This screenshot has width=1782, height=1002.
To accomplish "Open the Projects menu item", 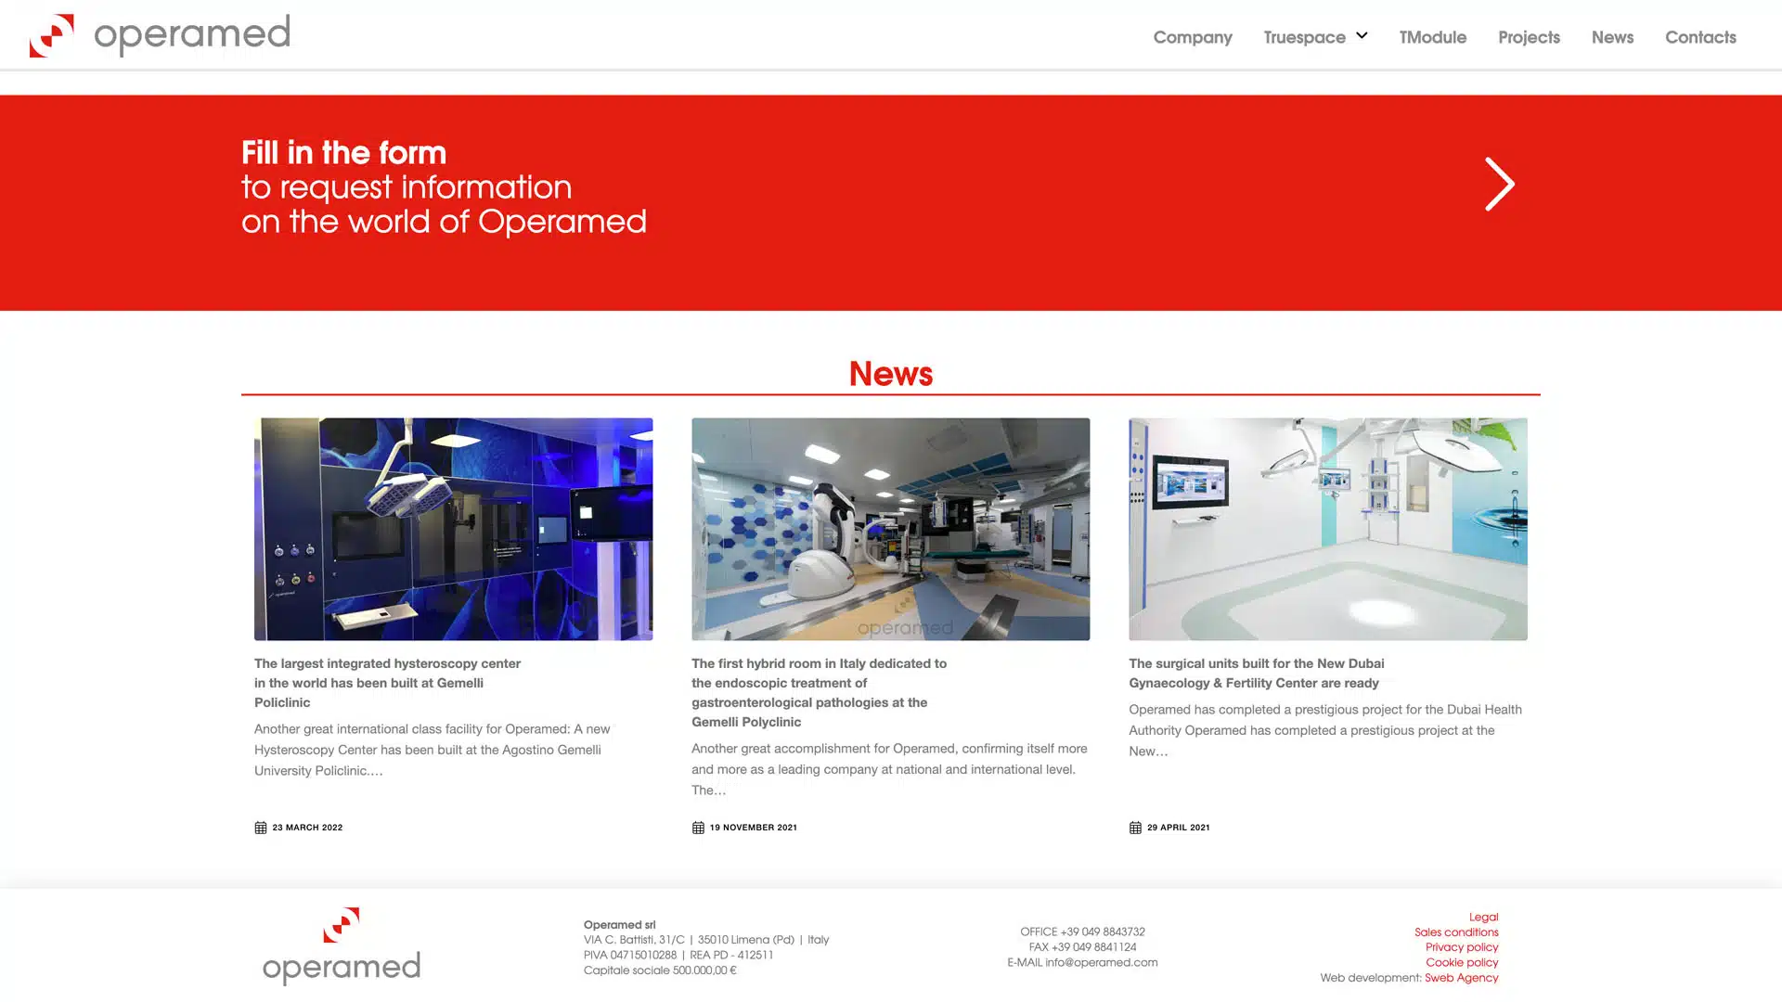I will tap(1529, 37).
